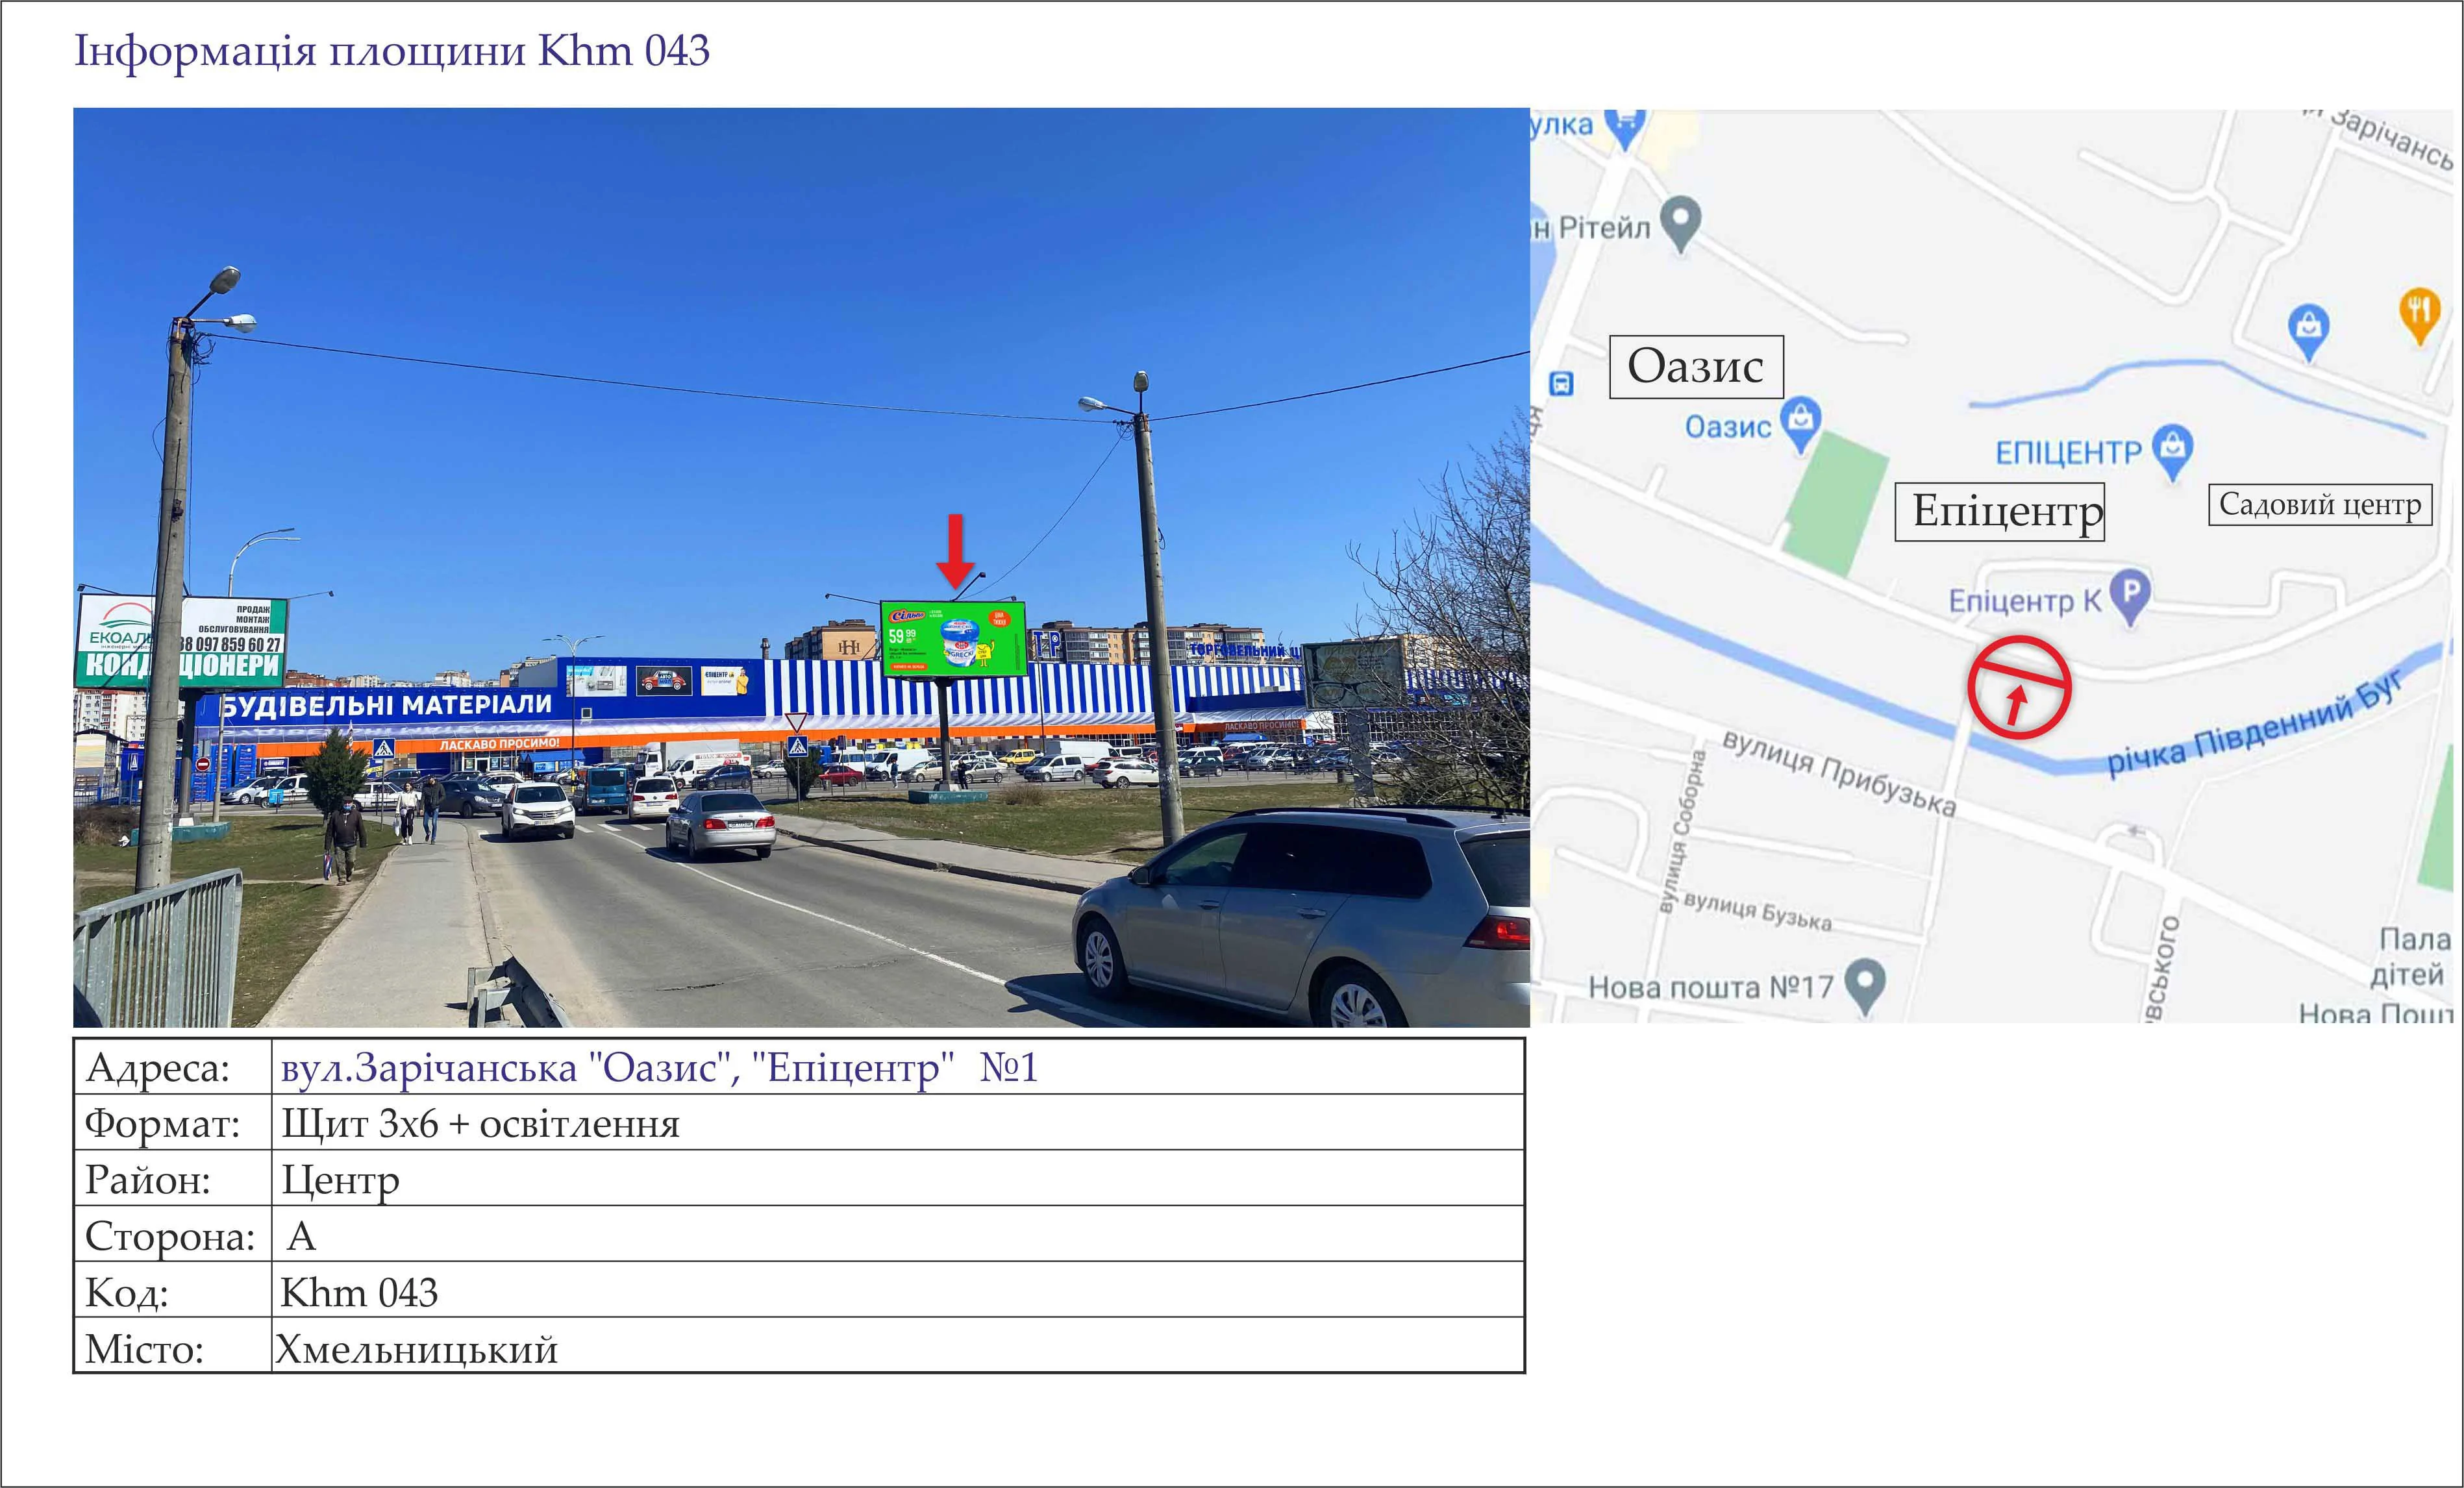This screenshot has width=2464, height=1488.
Task: Click the title Інформація площини Khm 043
Action: point(392,51)
